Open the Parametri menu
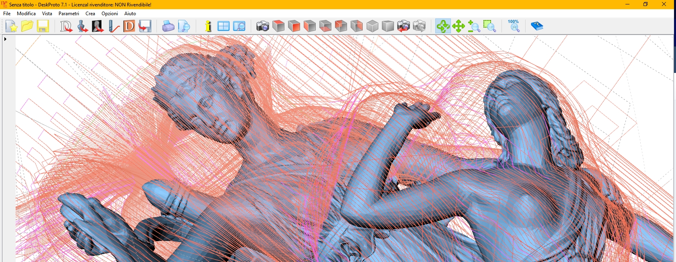Viewport: 676px width, 262px height. point(69,14)
